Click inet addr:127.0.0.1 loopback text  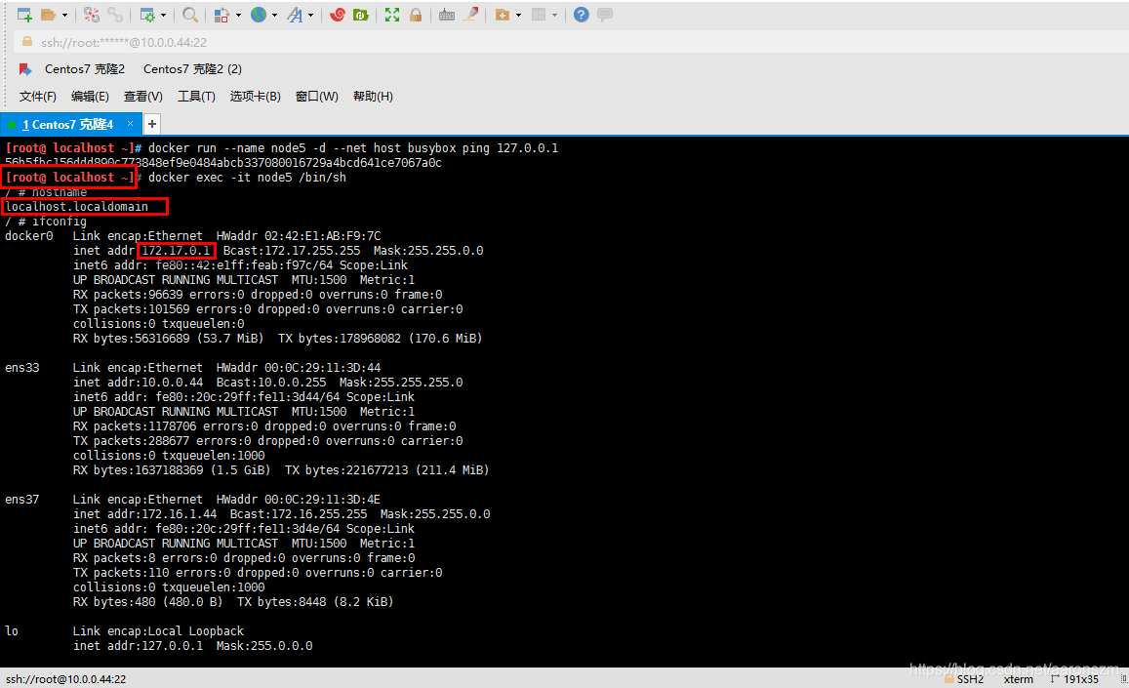click(x=139, y=646)
